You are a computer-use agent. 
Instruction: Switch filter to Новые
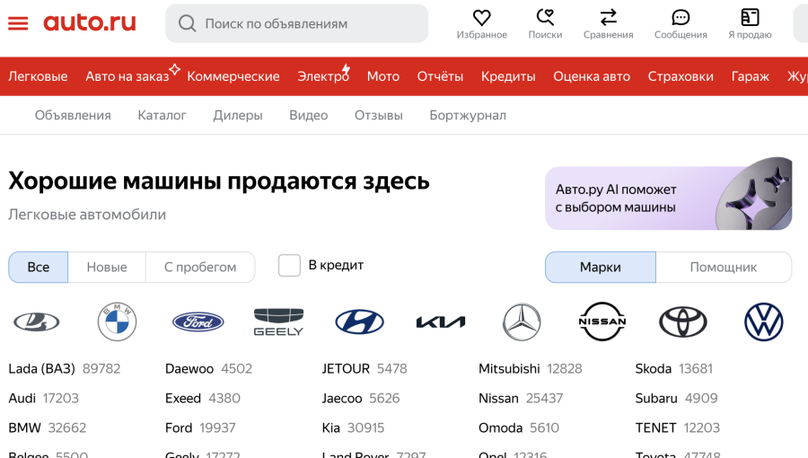[107, 267]
